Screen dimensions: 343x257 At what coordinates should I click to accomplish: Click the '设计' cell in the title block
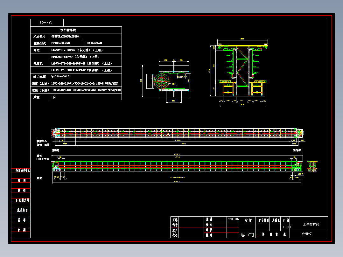pos(209,219)
